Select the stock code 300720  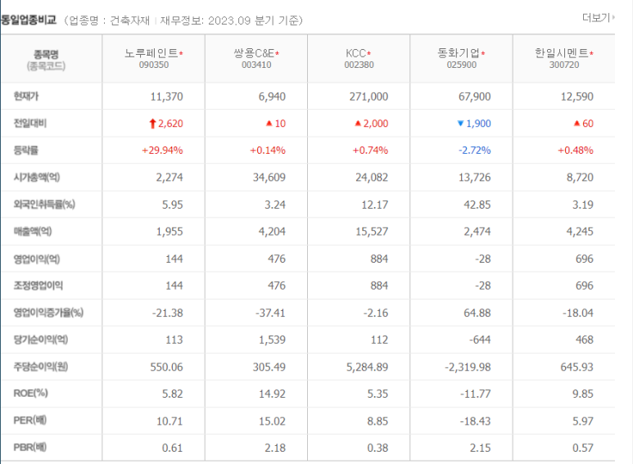pyautogui.click(x=564, y=65)
